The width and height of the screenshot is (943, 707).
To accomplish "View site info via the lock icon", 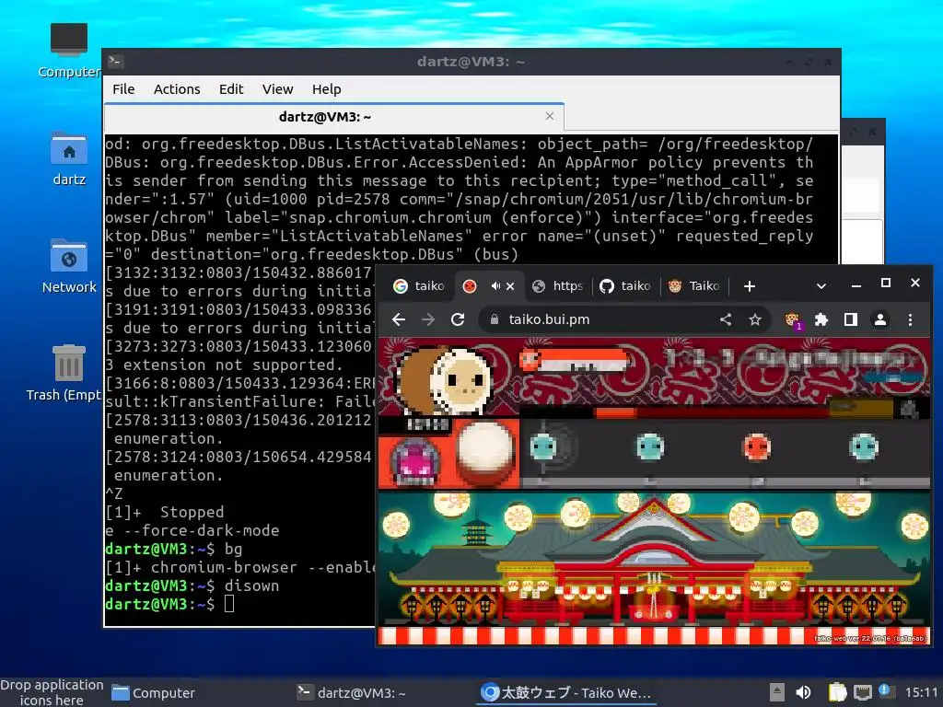I will [495, 319].
